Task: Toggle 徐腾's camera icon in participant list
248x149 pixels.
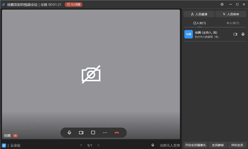Action: [235, 34]
